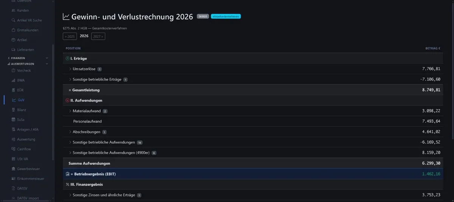Click the Vorcheck clipboard icon
The height and width of the screenshot is (202, 454).
click(x=14, y=70)
